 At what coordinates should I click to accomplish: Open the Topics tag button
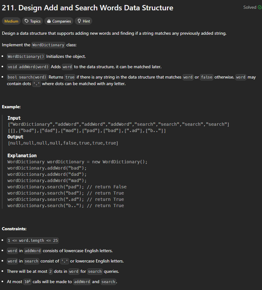(x=32, y=21)
